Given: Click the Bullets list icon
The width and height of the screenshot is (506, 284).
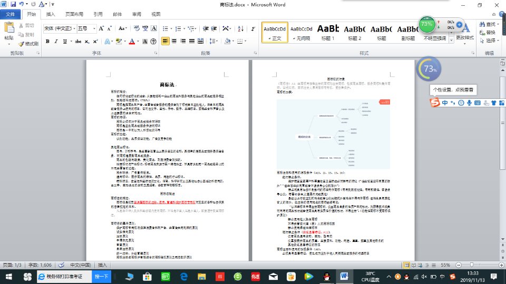Looking at the screenshot, I should [165, 28].
